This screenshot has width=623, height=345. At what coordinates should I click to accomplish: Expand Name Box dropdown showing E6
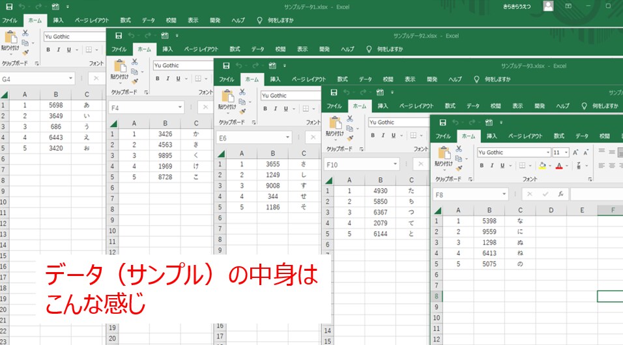287,137
